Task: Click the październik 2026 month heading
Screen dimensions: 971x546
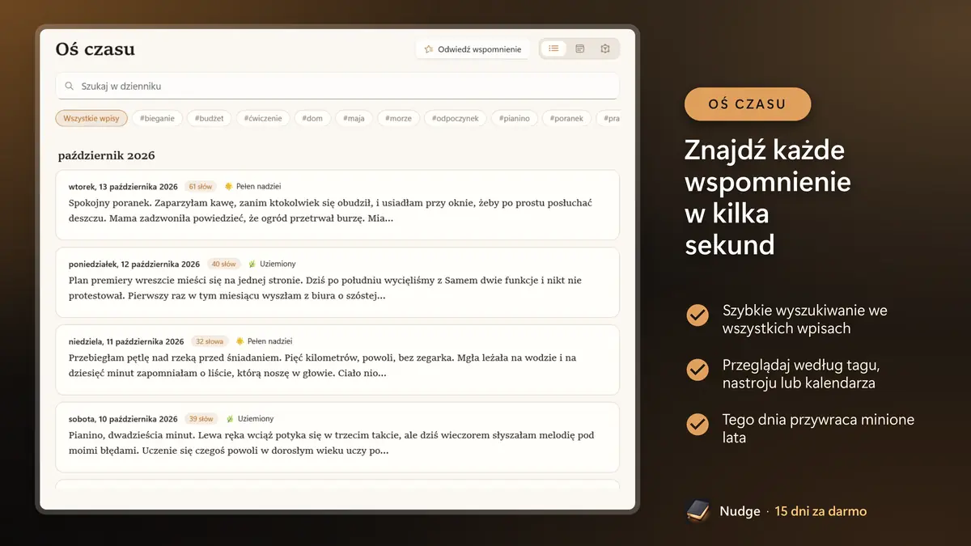Action: click(x=106, y=155)
